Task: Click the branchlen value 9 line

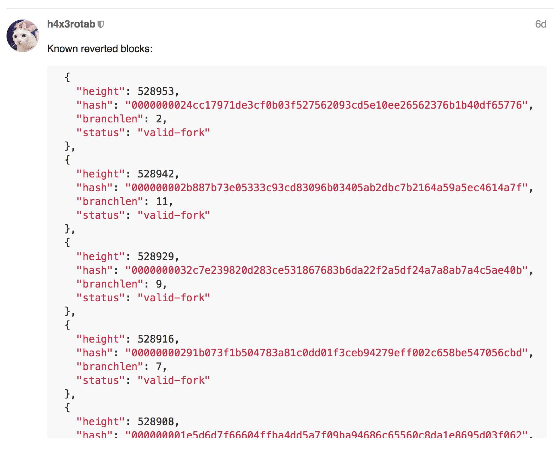Action: click(122, 284)
